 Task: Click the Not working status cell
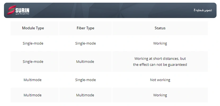click(x=160, y=80)
